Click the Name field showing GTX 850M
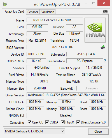The image size is (112, 138). pos(55,20)
